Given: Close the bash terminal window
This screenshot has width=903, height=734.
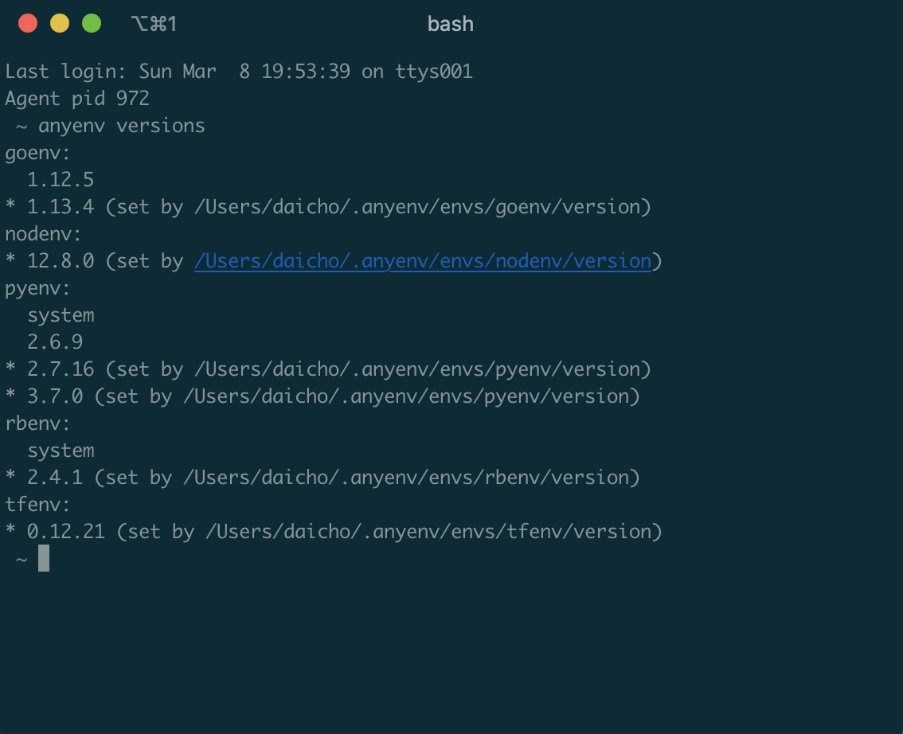Looking at the screenshot, I should [x=28, y=24].
